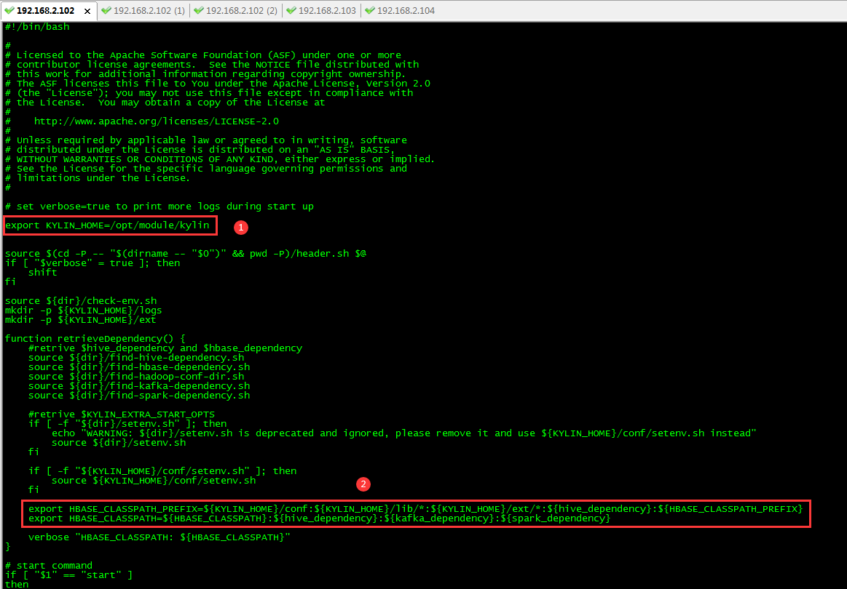Click the '#retrive $KYLIN_EXTRA_START_OPTS' comment
This screenshot has width=847, height=589.
point(122,414)
